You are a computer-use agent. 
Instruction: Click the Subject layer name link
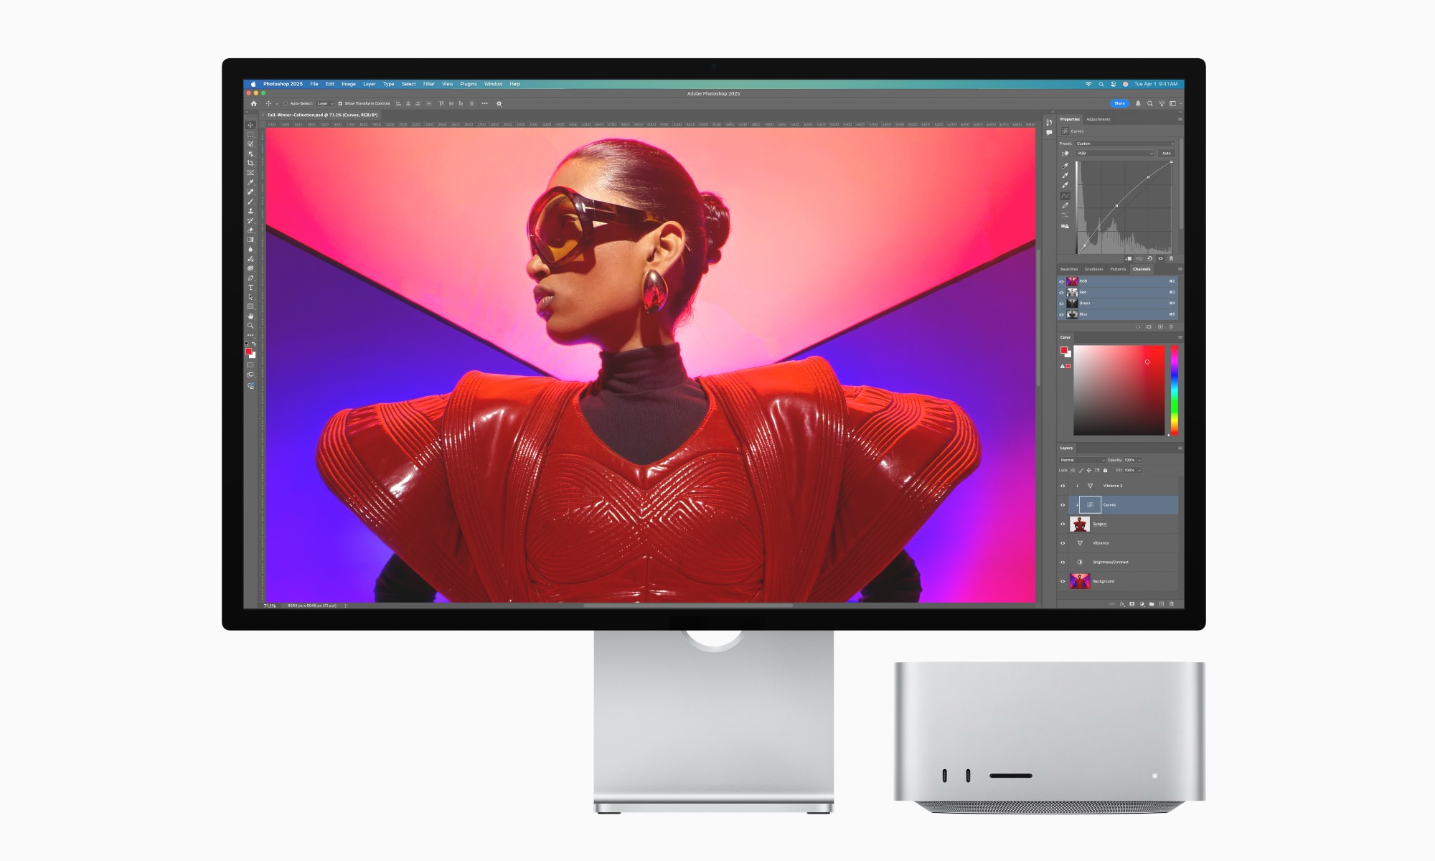click(x=1100, y=524)
